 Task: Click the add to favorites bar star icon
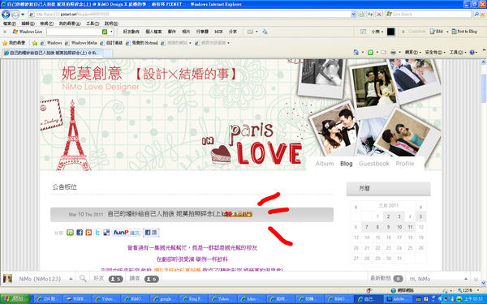tap(35, 43)
